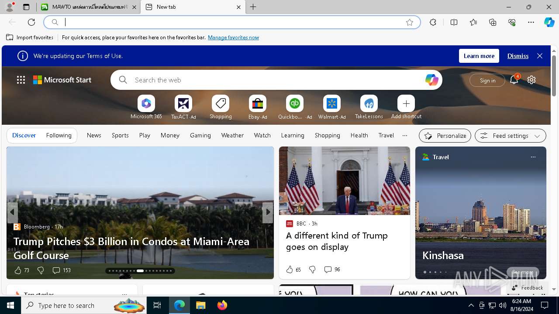The image size is (559, 314).
Task: Open the Gaming category
Action: 200,135
